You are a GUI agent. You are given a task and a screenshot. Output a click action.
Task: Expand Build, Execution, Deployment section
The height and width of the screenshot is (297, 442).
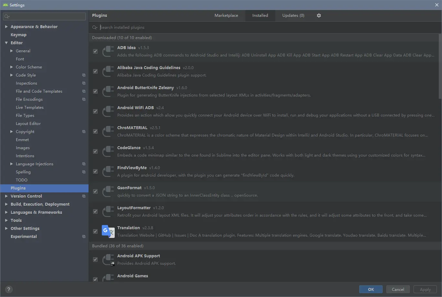click(x=6, y=204)
